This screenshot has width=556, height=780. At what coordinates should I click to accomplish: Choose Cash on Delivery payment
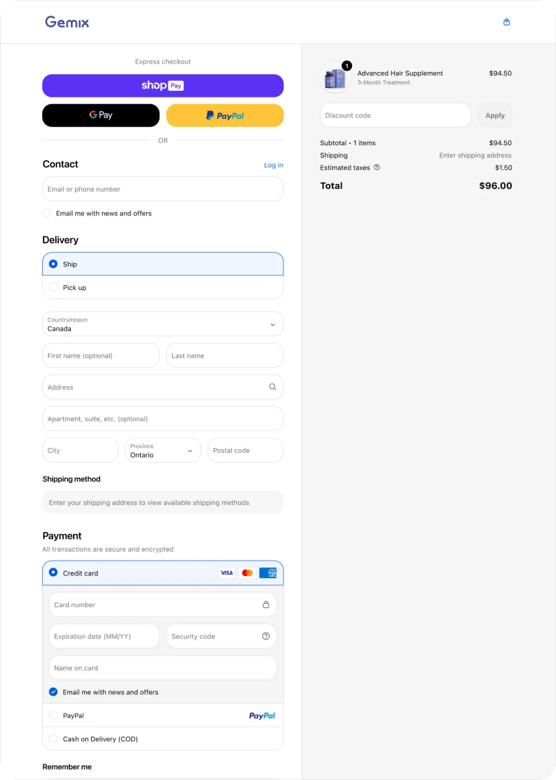(163, 739)
